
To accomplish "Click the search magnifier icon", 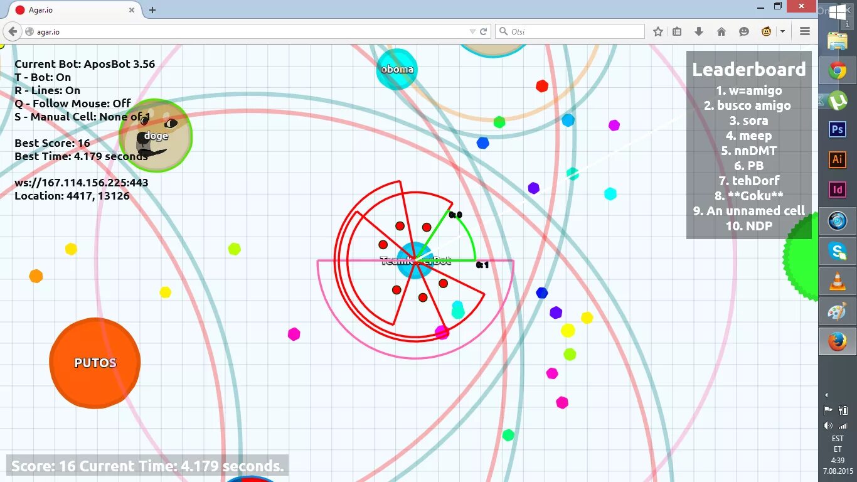I will click(x=503, y=31).
